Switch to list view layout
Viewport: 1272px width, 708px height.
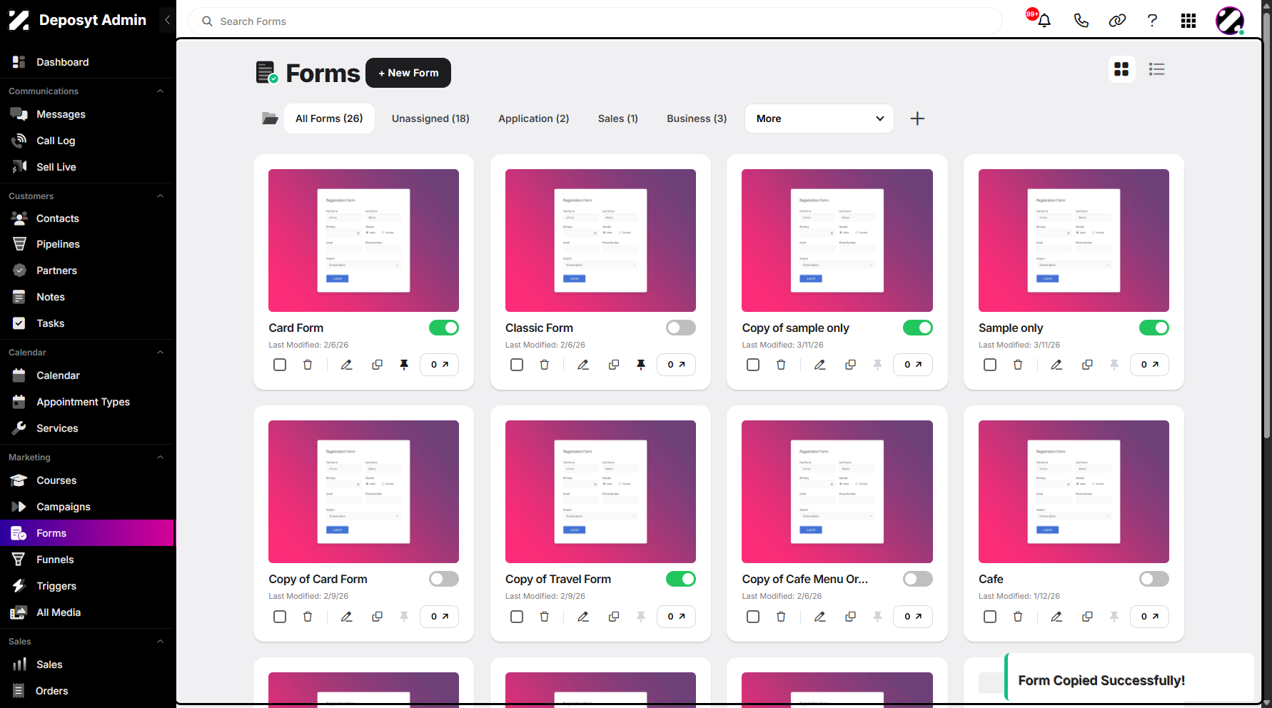(1156, 69)
